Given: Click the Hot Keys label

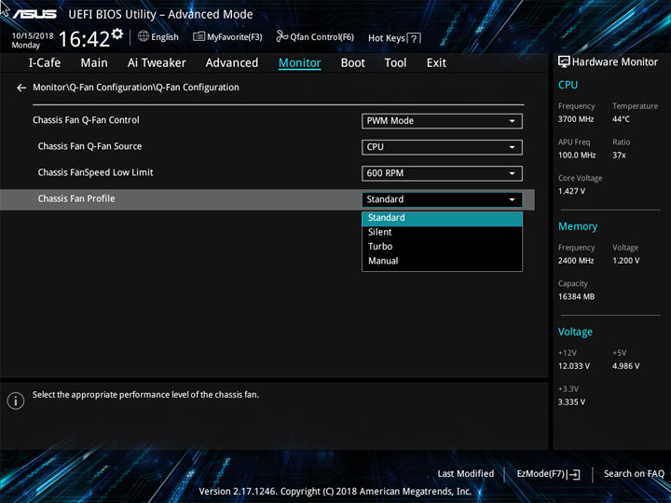Looking at the screenshot, I should click(x=387, y=38).
